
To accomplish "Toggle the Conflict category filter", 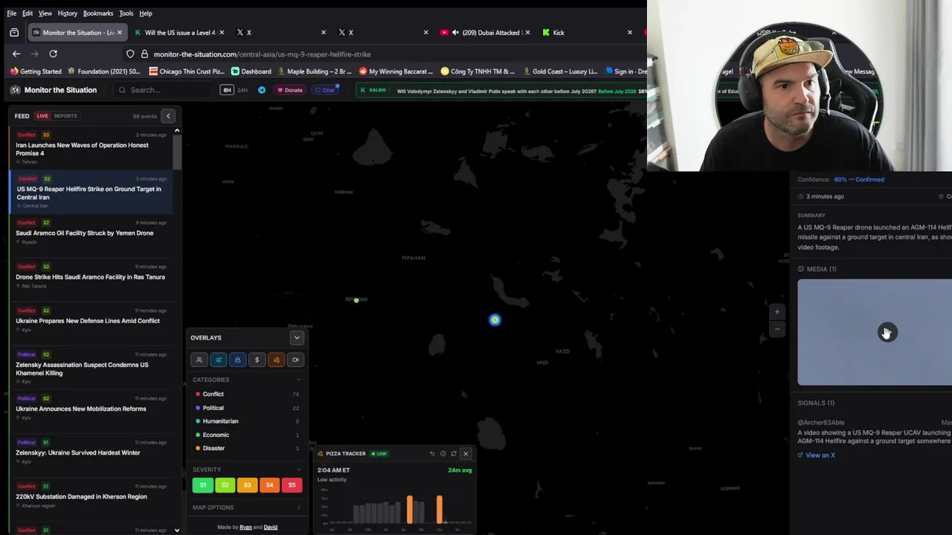I will coord(247,394).
